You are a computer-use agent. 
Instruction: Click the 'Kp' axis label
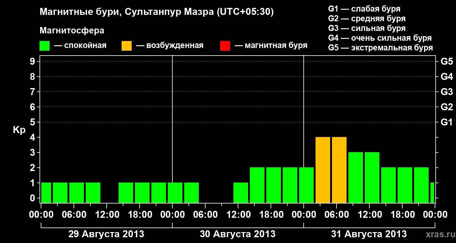pos(19,130)
